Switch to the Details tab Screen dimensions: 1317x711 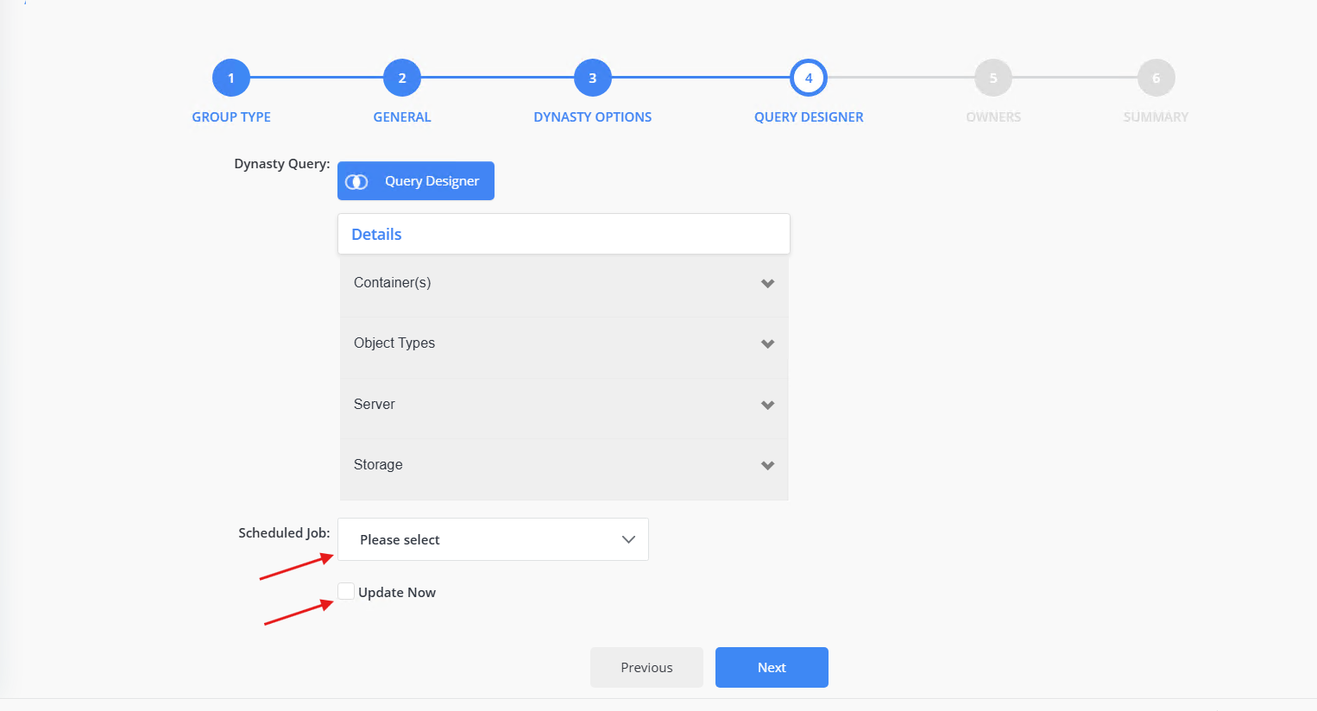(x=375, y=234)
